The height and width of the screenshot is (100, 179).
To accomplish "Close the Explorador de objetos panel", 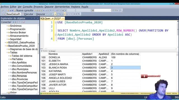I will [37, 18].
